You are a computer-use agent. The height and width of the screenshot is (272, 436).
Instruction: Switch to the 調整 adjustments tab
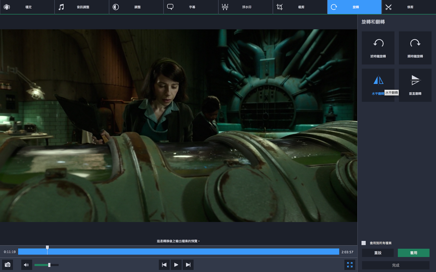(136, 7)
